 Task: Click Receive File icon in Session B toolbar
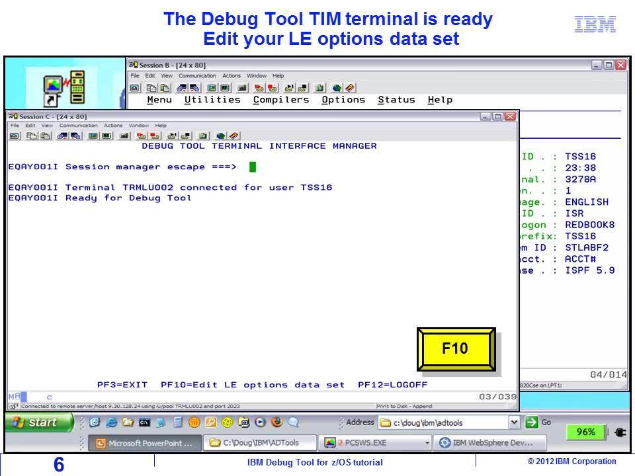(x=195, y=88)
